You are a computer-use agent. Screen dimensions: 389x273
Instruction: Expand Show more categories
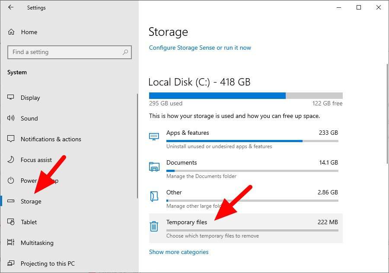click(x=179, y=252)
